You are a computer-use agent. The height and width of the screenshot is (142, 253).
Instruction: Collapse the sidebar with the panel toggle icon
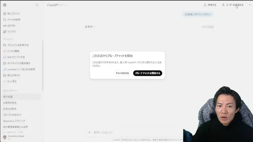pyautogui.click(x=37, y=5)
